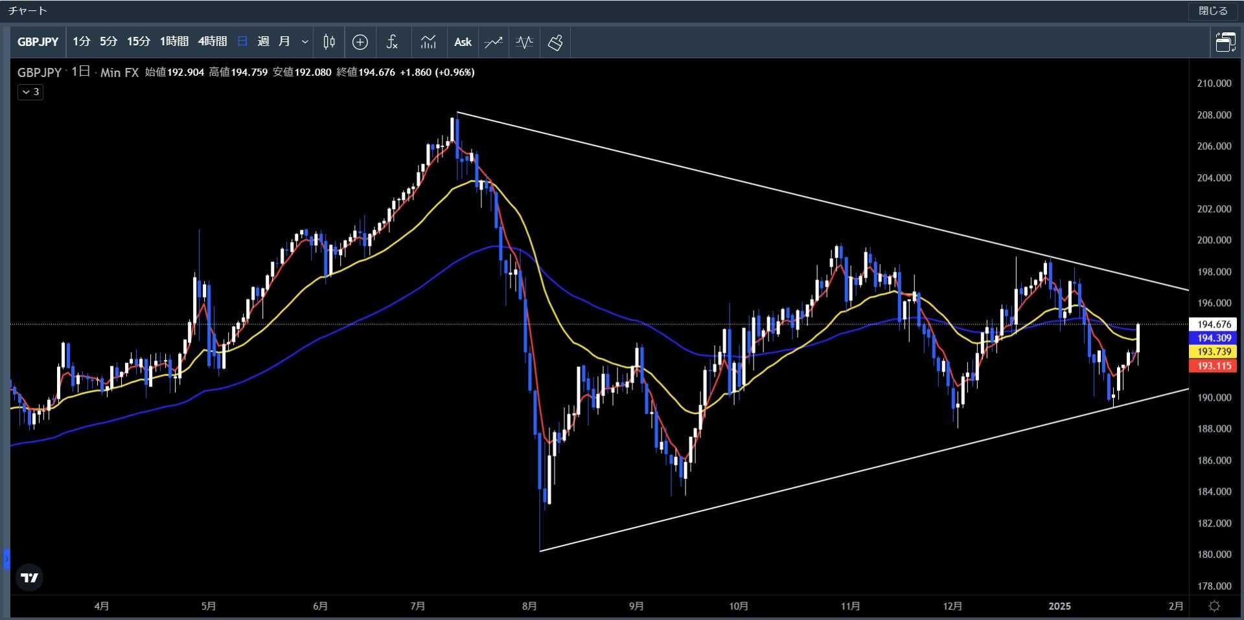This screenshot has height=620, width=1244.
Task: Click the チャート window title
Action: coord(28,11)
